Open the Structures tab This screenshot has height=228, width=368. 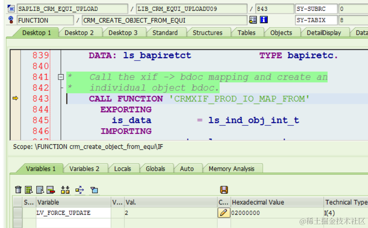click(207, 33)
